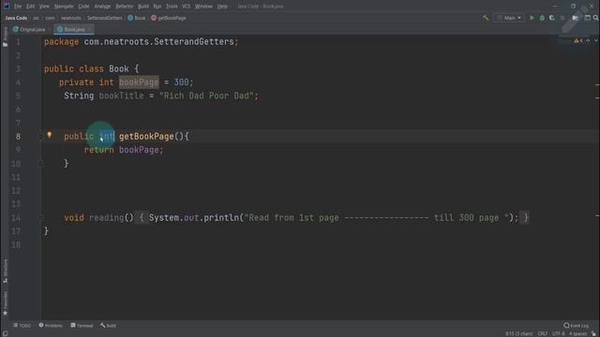Image resolution: width=600 pixels, height=337 pixels.
Task: Start debugging with the green bug icon
Action: coord(542,18)
